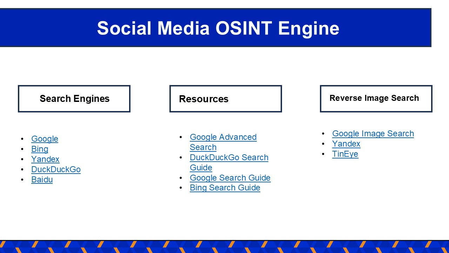Click the bullet beside Bing Search Guide
Image resolution: width=449 pixels, height=253 pixels.
click(181, 188)
